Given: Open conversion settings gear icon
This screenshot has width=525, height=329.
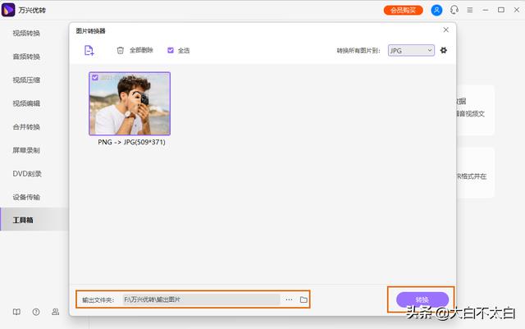Looking at the screenshot, I should (444, 50).
